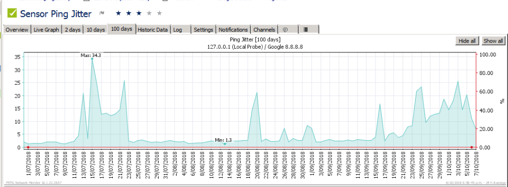This screenshot has height=187, width=508.
Task: Click the red dot at chart's left baseline
Action: pyautogui.click(x=28, y=147)
